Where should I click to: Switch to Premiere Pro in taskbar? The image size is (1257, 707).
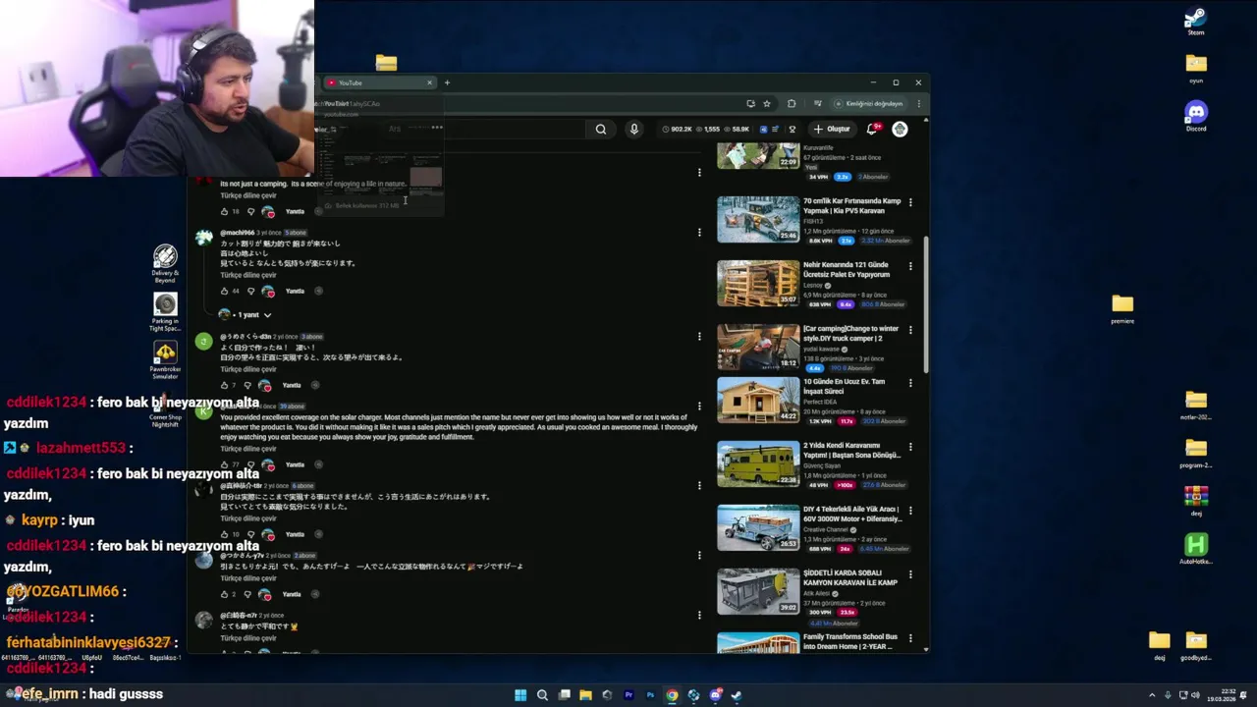[628, 695]
